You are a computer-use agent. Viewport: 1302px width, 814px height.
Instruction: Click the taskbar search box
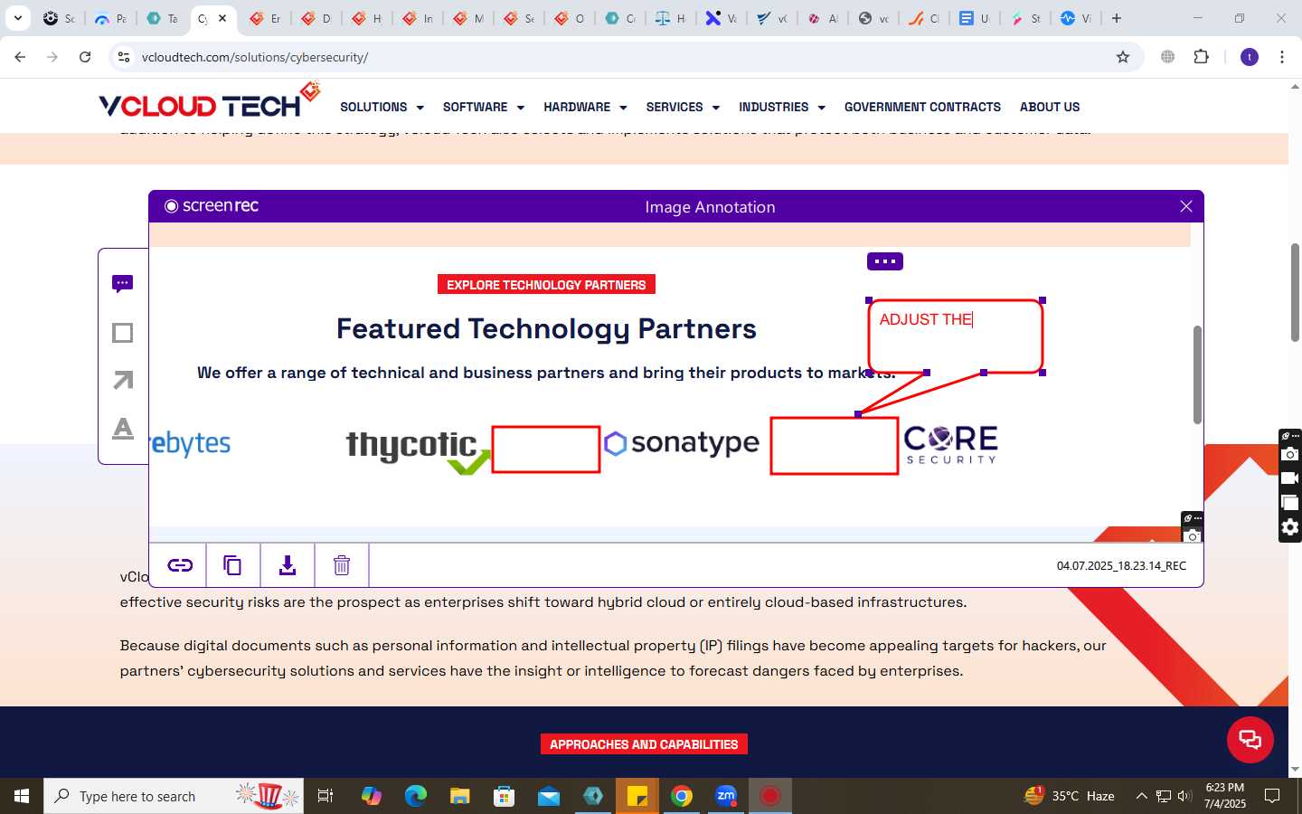click(x=174, y=796)
